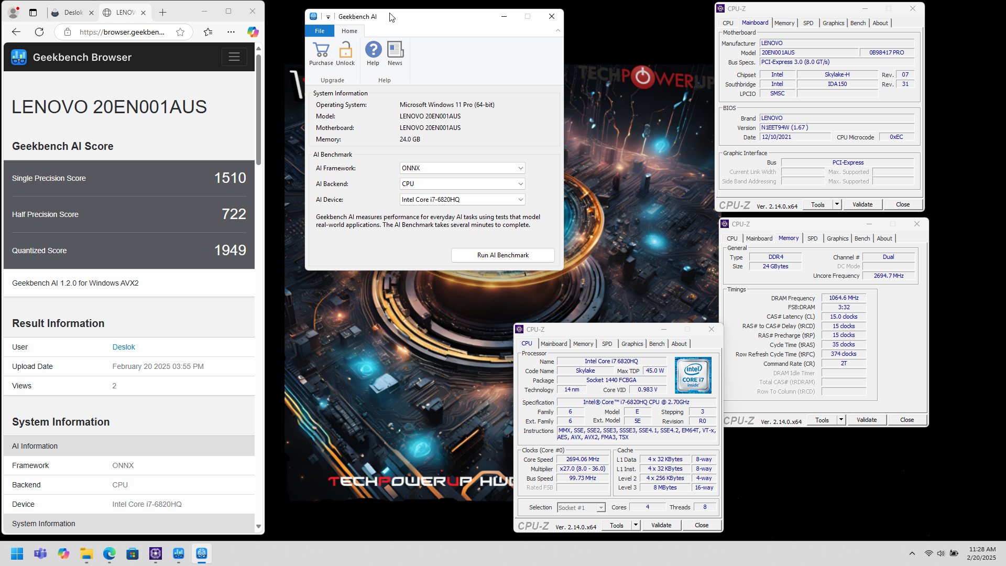1006x566 pixels.
Task: Expand Tools dropdown arrow in Mainboard CPU-Z window
Action: tap(837, 204)
